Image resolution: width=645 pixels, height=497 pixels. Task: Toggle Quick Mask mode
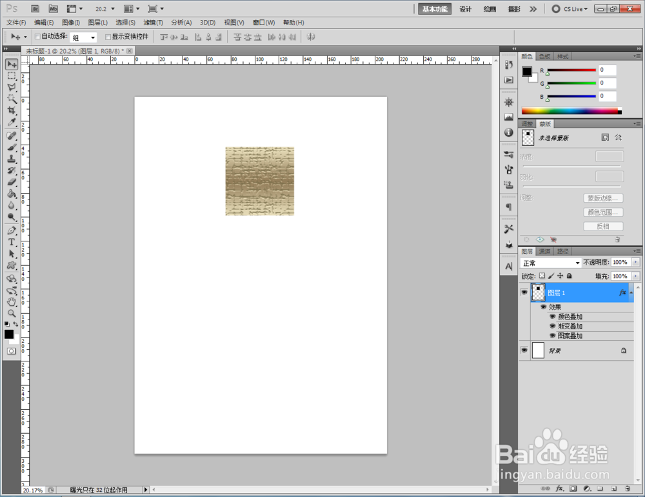click(x=12, y=351)
